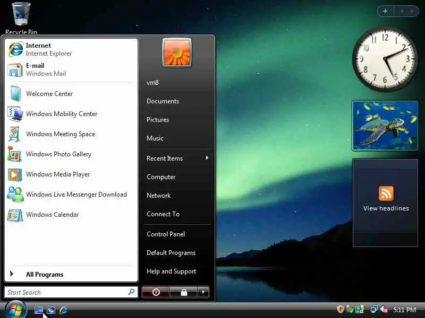Go to next sidebar gadget page arrow
The height and width of the screenshot is (318, 425).
pyautogui.click(x=412, y=11)
